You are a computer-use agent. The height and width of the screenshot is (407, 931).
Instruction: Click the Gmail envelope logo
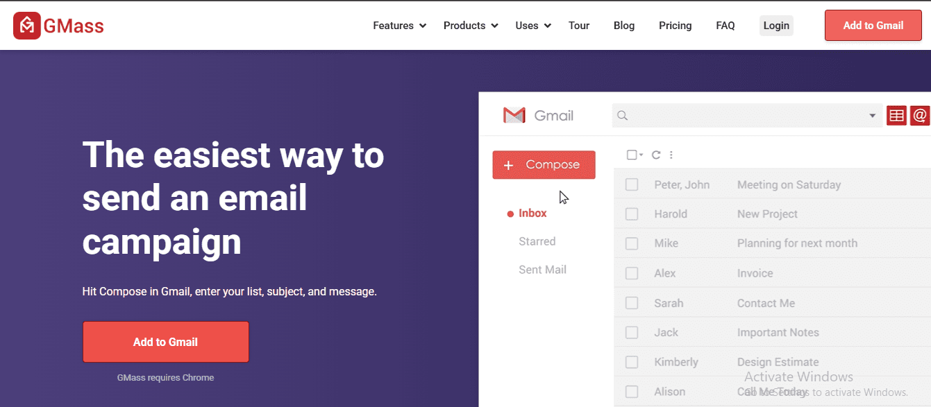pyautogui.click(x=514, y=115)
